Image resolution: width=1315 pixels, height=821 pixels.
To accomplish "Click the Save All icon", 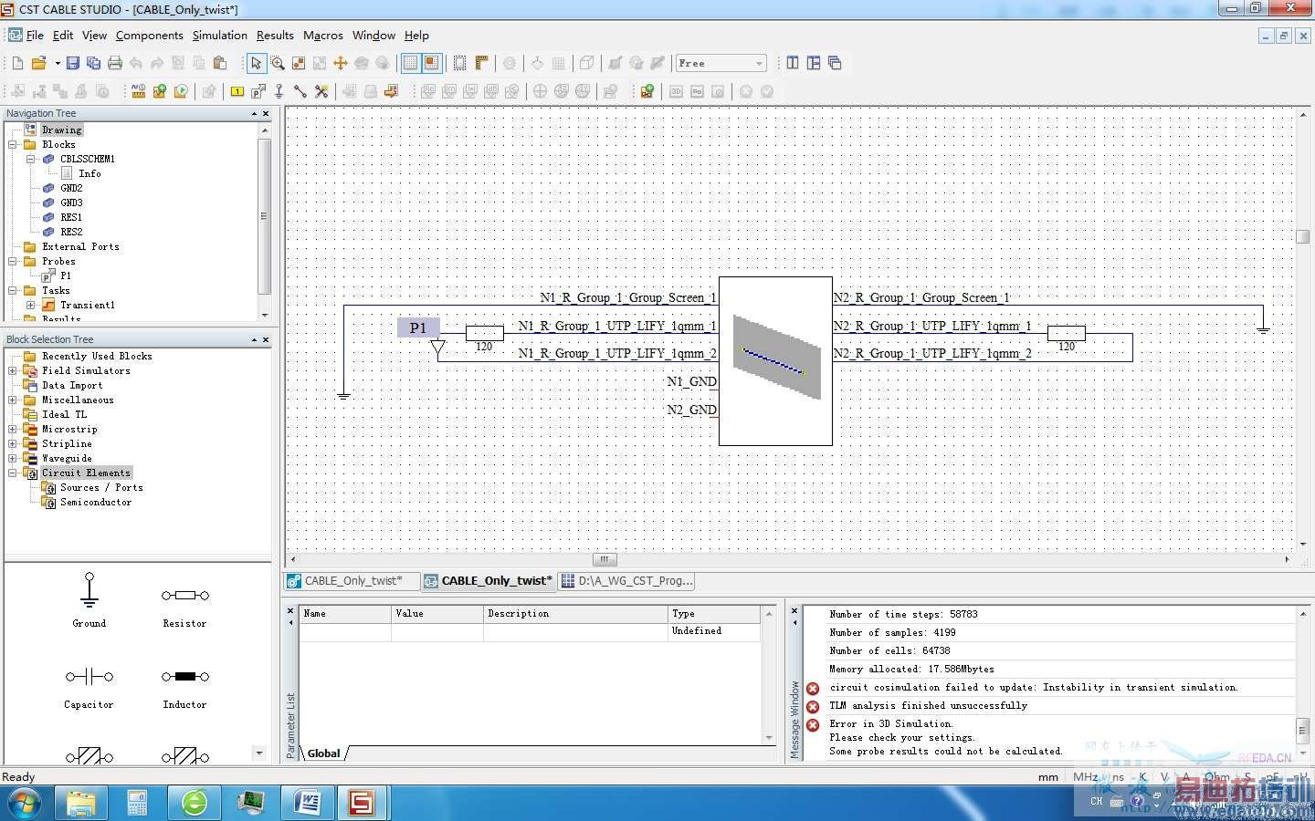I will (x=93, y=63).
